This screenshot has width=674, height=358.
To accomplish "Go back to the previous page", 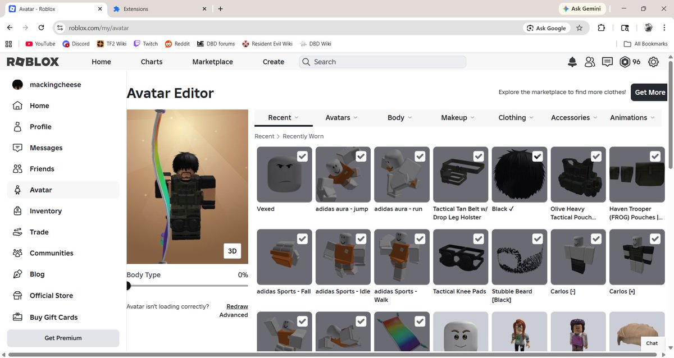I will 10,27.
